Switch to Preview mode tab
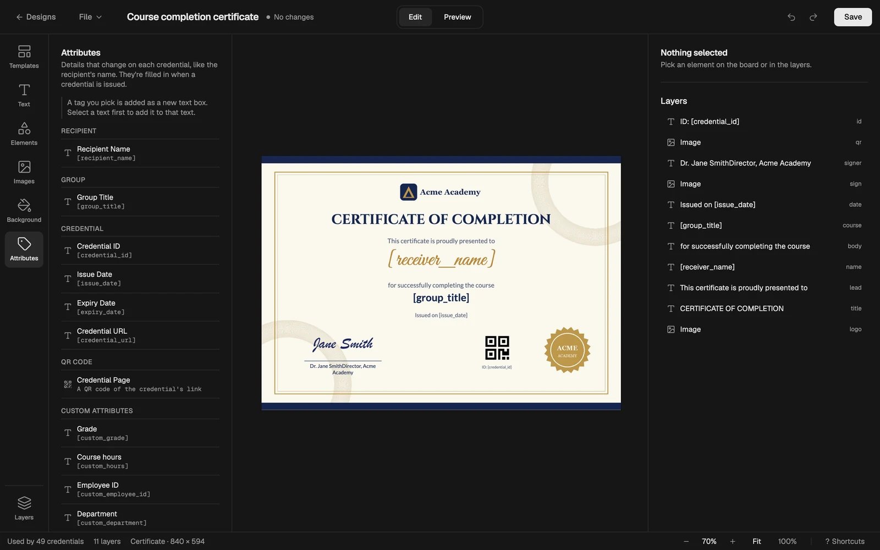The width and height of the screenshot is (880, 550). click(458, 17)
